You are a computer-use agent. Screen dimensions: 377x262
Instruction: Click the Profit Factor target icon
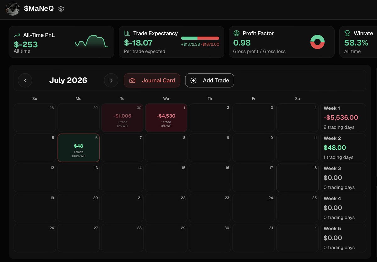pos(236,33)
